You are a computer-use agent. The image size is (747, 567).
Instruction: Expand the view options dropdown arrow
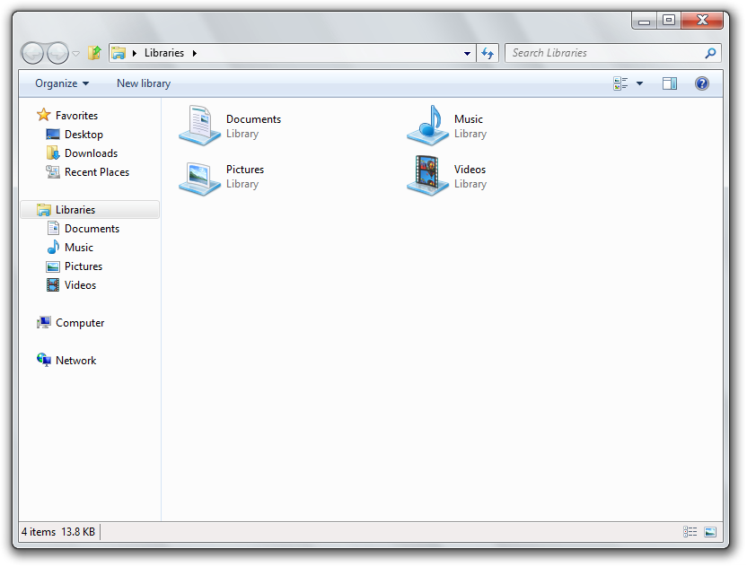click(640, 83)
